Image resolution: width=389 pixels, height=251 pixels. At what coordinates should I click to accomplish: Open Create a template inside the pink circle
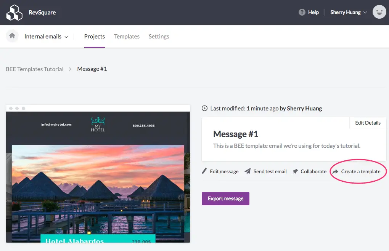(360, 171)
